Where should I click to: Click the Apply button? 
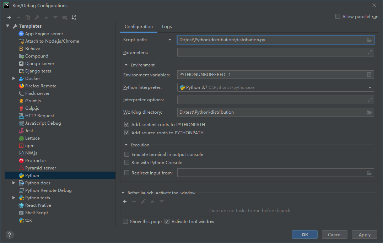point(364,234)
